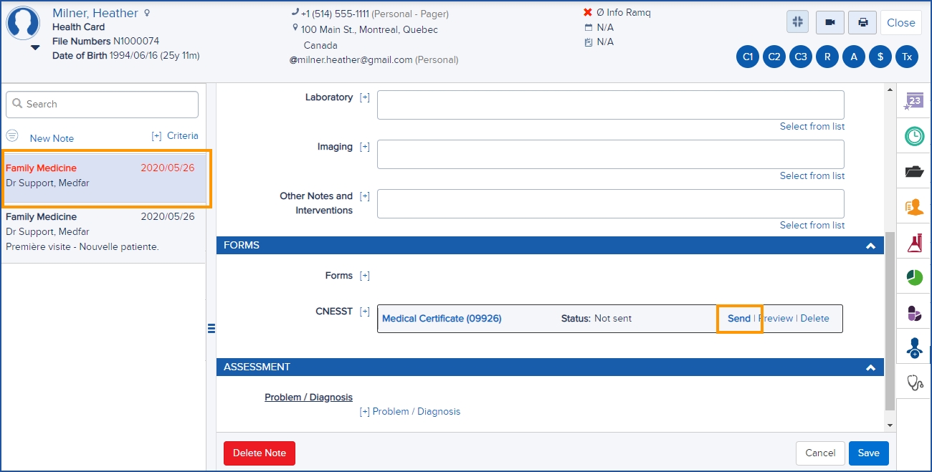The width and height of the screenshot is (932, 472).
Task: Open the clock history icon in right sidebar
Action: pyautogui.click(x=913, y=136)
